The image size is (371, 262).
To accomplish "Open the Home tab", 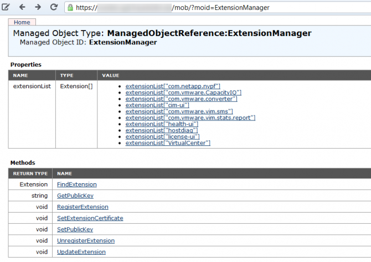I will coord(22,22).
